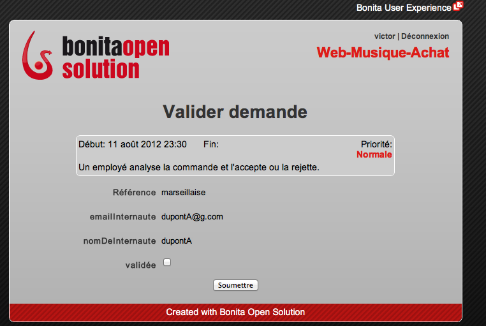Viewport: 486px width, 326px height.
Task: Log out via the Déconnexion link
Action: pyautogui.click(x=425, y=36)
